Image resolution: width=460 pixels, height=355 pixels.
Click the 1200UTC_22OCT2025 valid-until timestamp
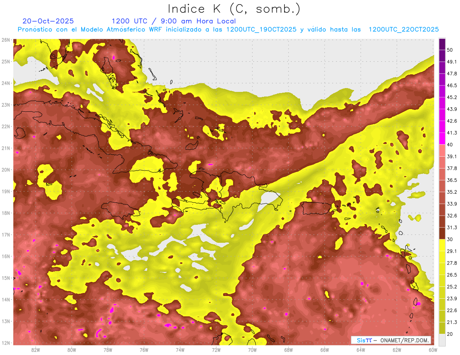tap(403, 29)
